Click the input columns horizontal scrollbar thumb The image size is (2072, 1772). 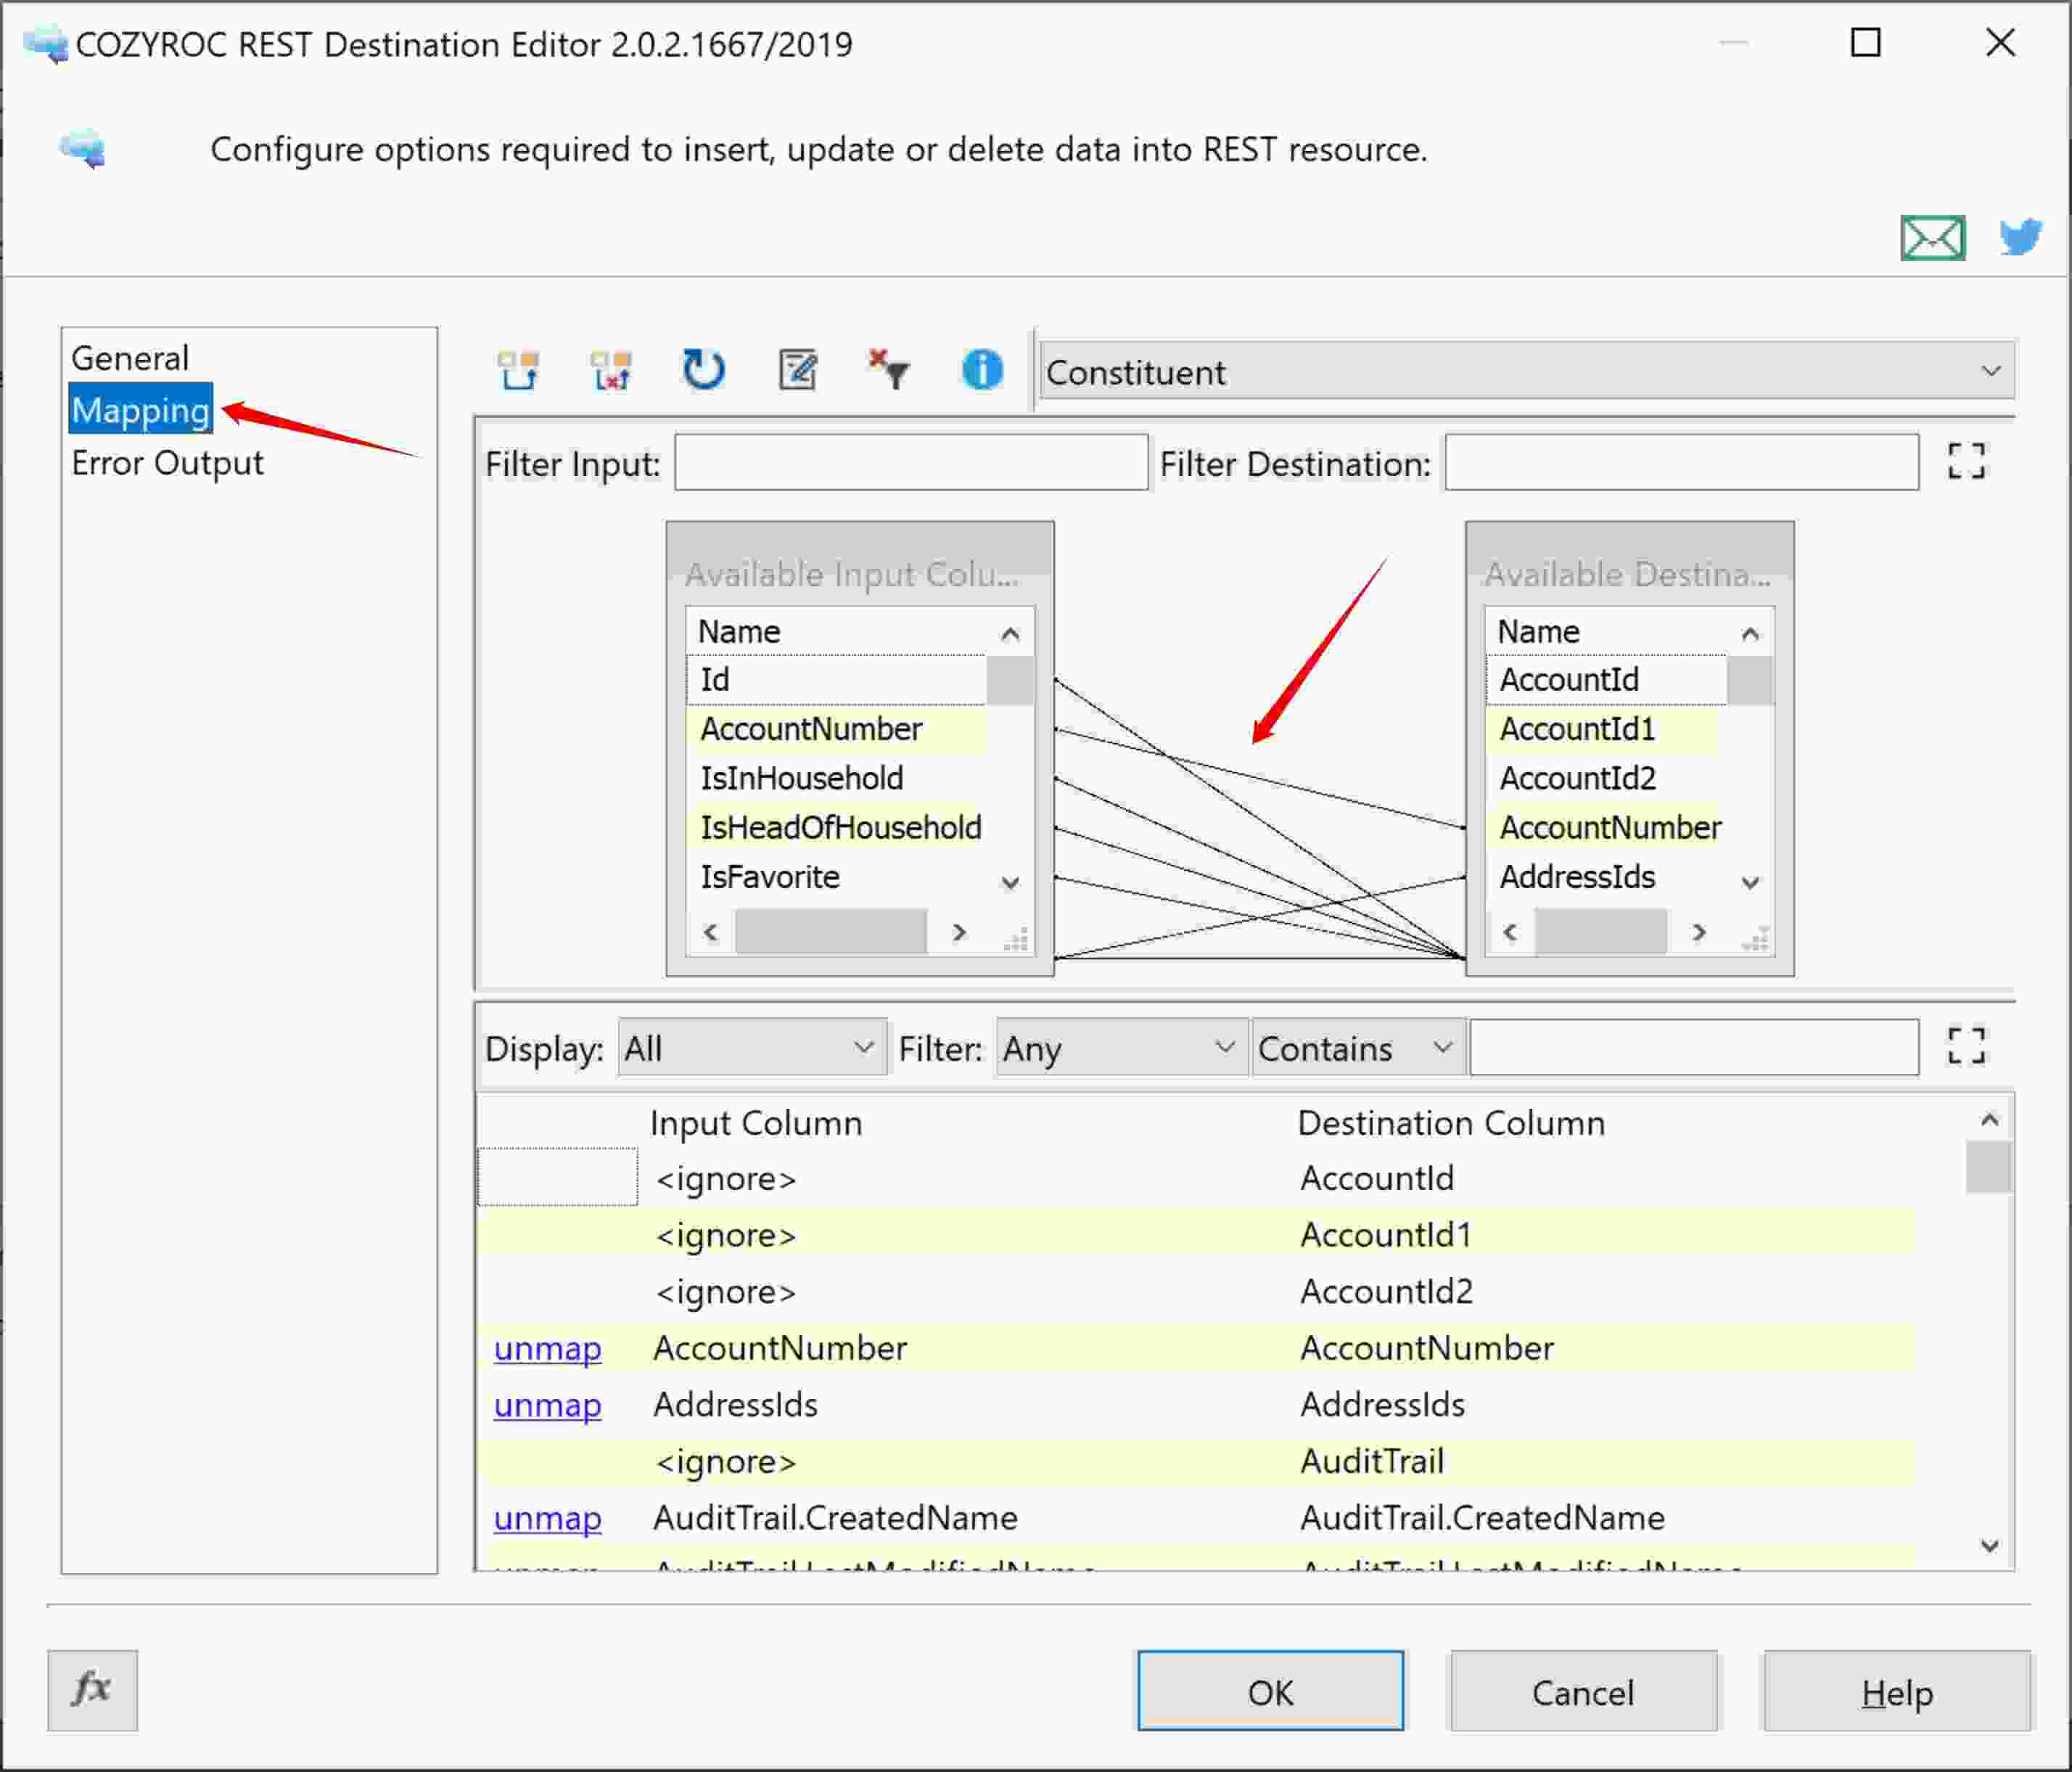[830, 933]
